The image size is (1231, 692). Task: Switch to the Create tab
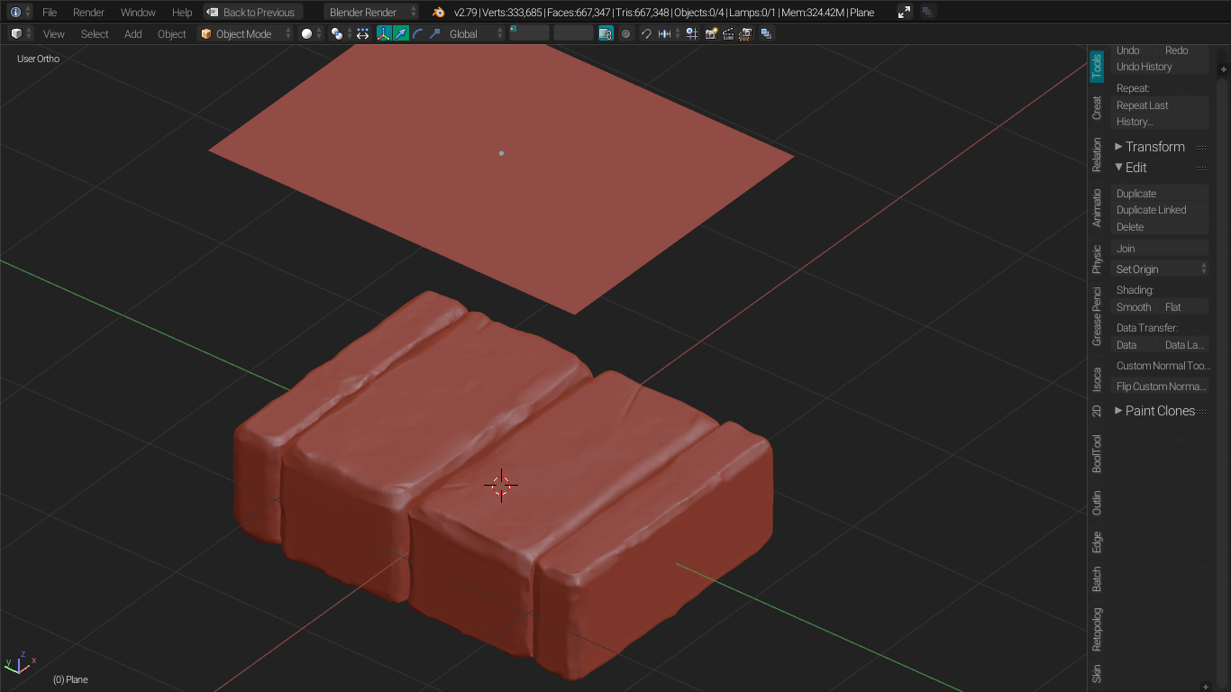click(1097, 108)
